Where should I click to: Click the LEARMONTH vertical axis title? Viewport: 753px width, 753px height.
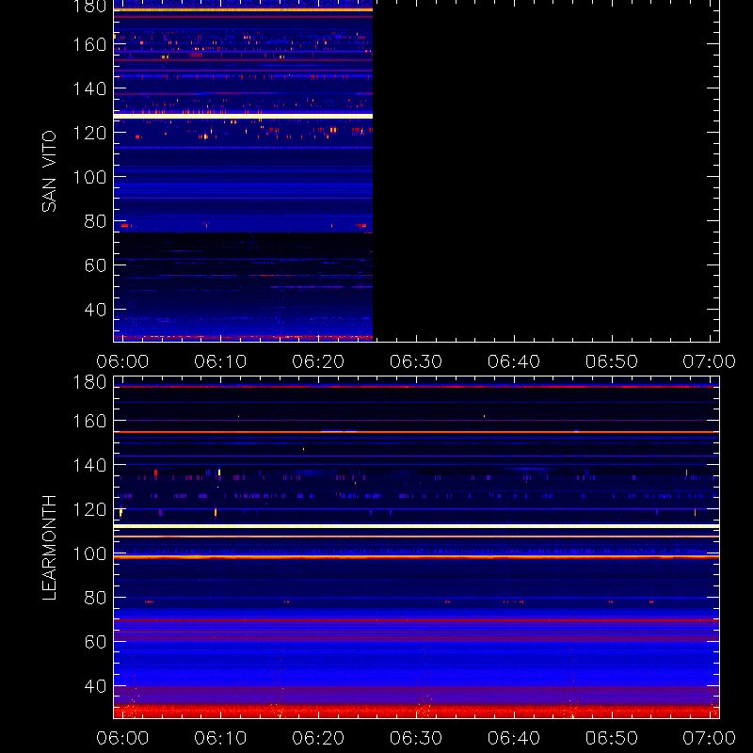pyautogui.click(x=49, y=548)
